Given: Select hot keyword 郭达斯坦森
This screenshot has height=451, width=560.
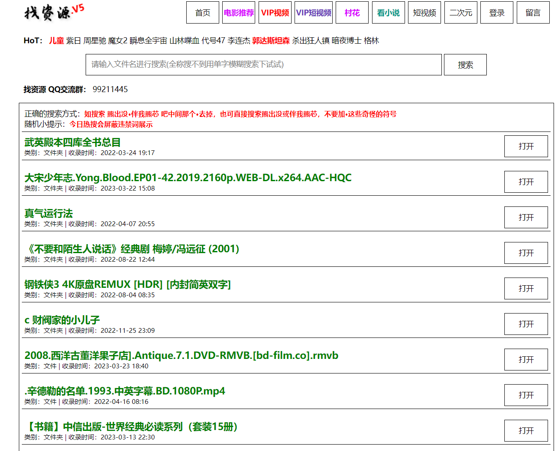Looking at the screenshot, I should point(271,41).
